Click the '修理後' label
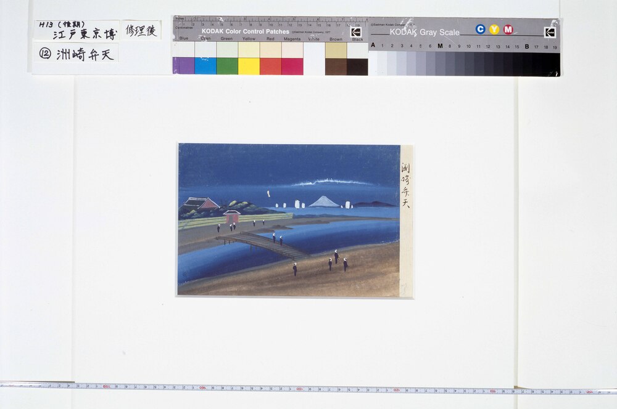 141,30
